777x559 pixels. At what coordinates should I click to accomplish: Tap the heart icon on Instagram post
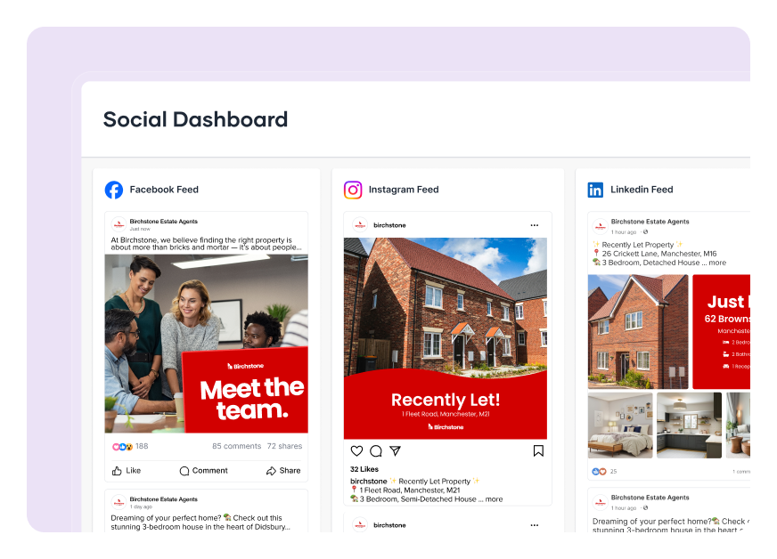[356, 451]
